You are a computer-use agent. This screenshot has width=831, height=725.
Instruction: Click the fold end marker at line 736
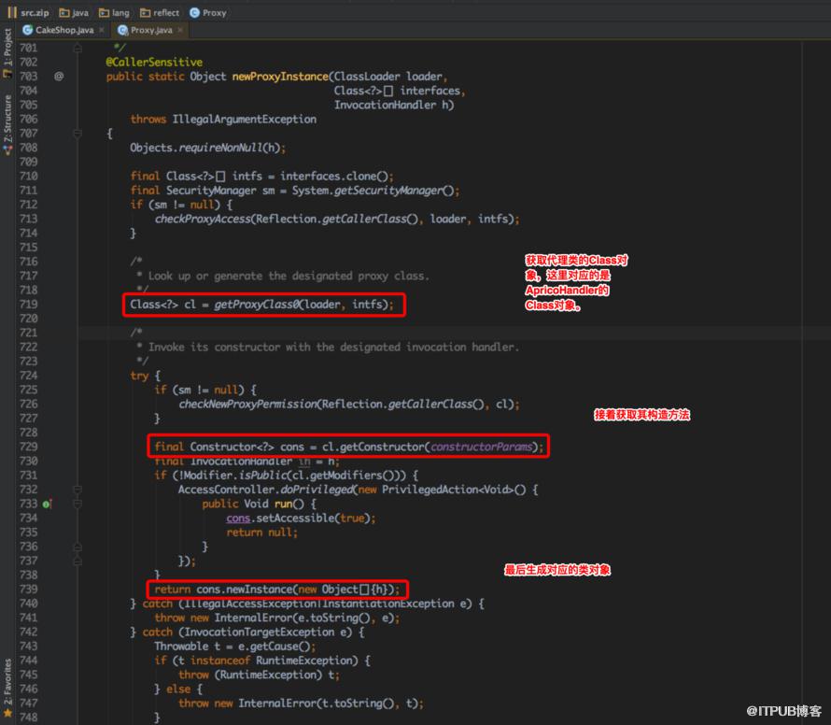click(77, 547)
